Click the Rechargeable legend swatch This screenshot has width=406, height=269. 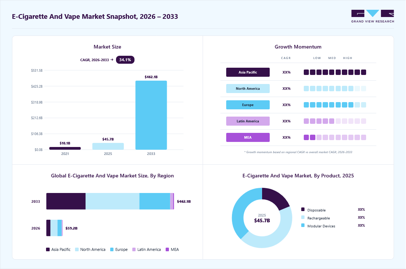point(303,217)
